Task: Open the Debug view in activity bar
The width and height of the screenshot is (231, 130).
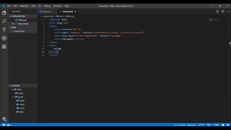Action: (x=4, y=38)
